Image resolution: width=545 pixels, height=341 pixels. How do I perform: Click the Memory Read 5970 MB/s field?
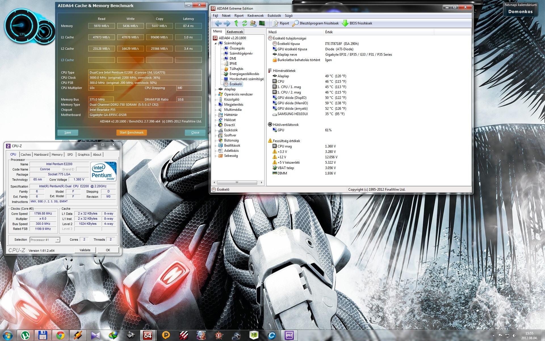click(x=102, y=26)
